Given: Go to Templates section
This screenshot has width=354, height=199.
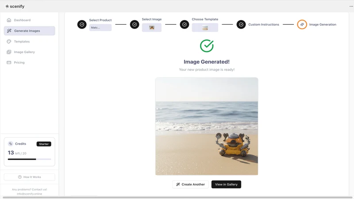Looking at the screenshot, I should click(29, 42).
